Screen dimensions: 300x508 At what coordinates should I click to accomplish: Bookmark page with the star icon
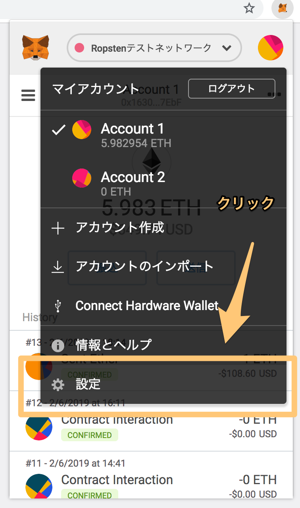pos(249,8)
